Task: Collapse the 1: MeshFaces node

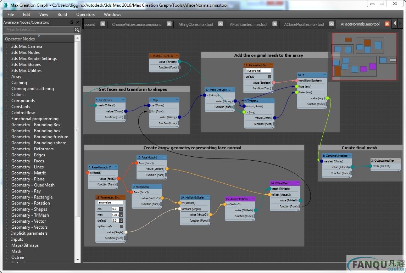Action: click(123, 100)
